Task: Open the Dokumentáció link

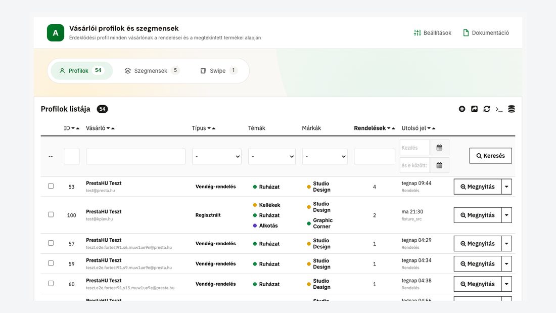Action: 486,33
